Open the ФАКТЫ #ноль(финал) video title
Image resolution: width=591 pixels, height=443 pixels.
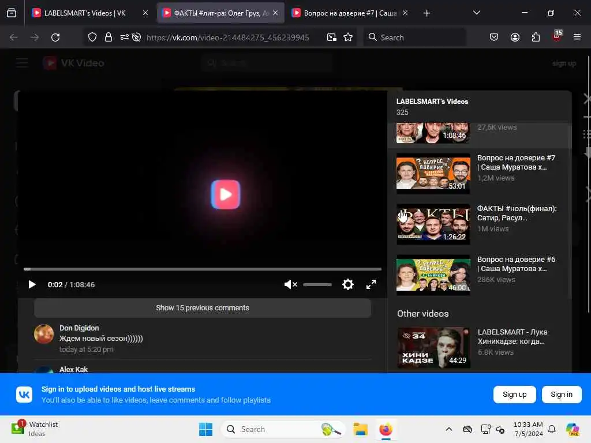click(x=517, y=213)
